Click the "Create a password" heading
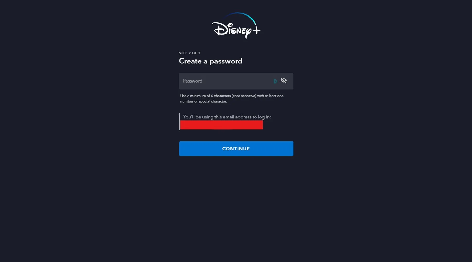Image resolution: width=472 pixels, height=262 pixels. click(211, 61)
